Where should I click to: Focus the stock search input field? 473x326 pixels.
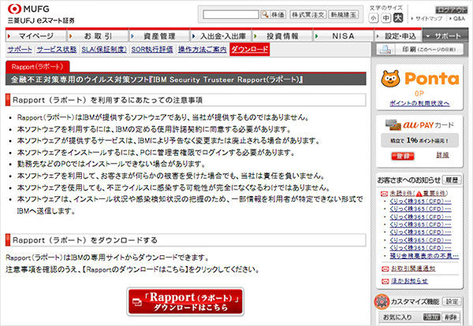pos(231,14)
